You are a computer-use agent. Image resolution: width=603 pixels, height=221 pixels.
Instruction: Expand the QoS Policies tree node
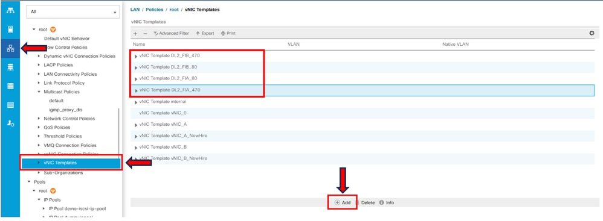pos(39,127)
